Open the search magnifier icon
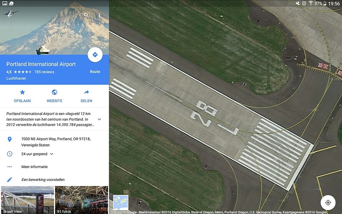This screenshot has height=214, width=342. pyautogui.click(x=86, y=15)
